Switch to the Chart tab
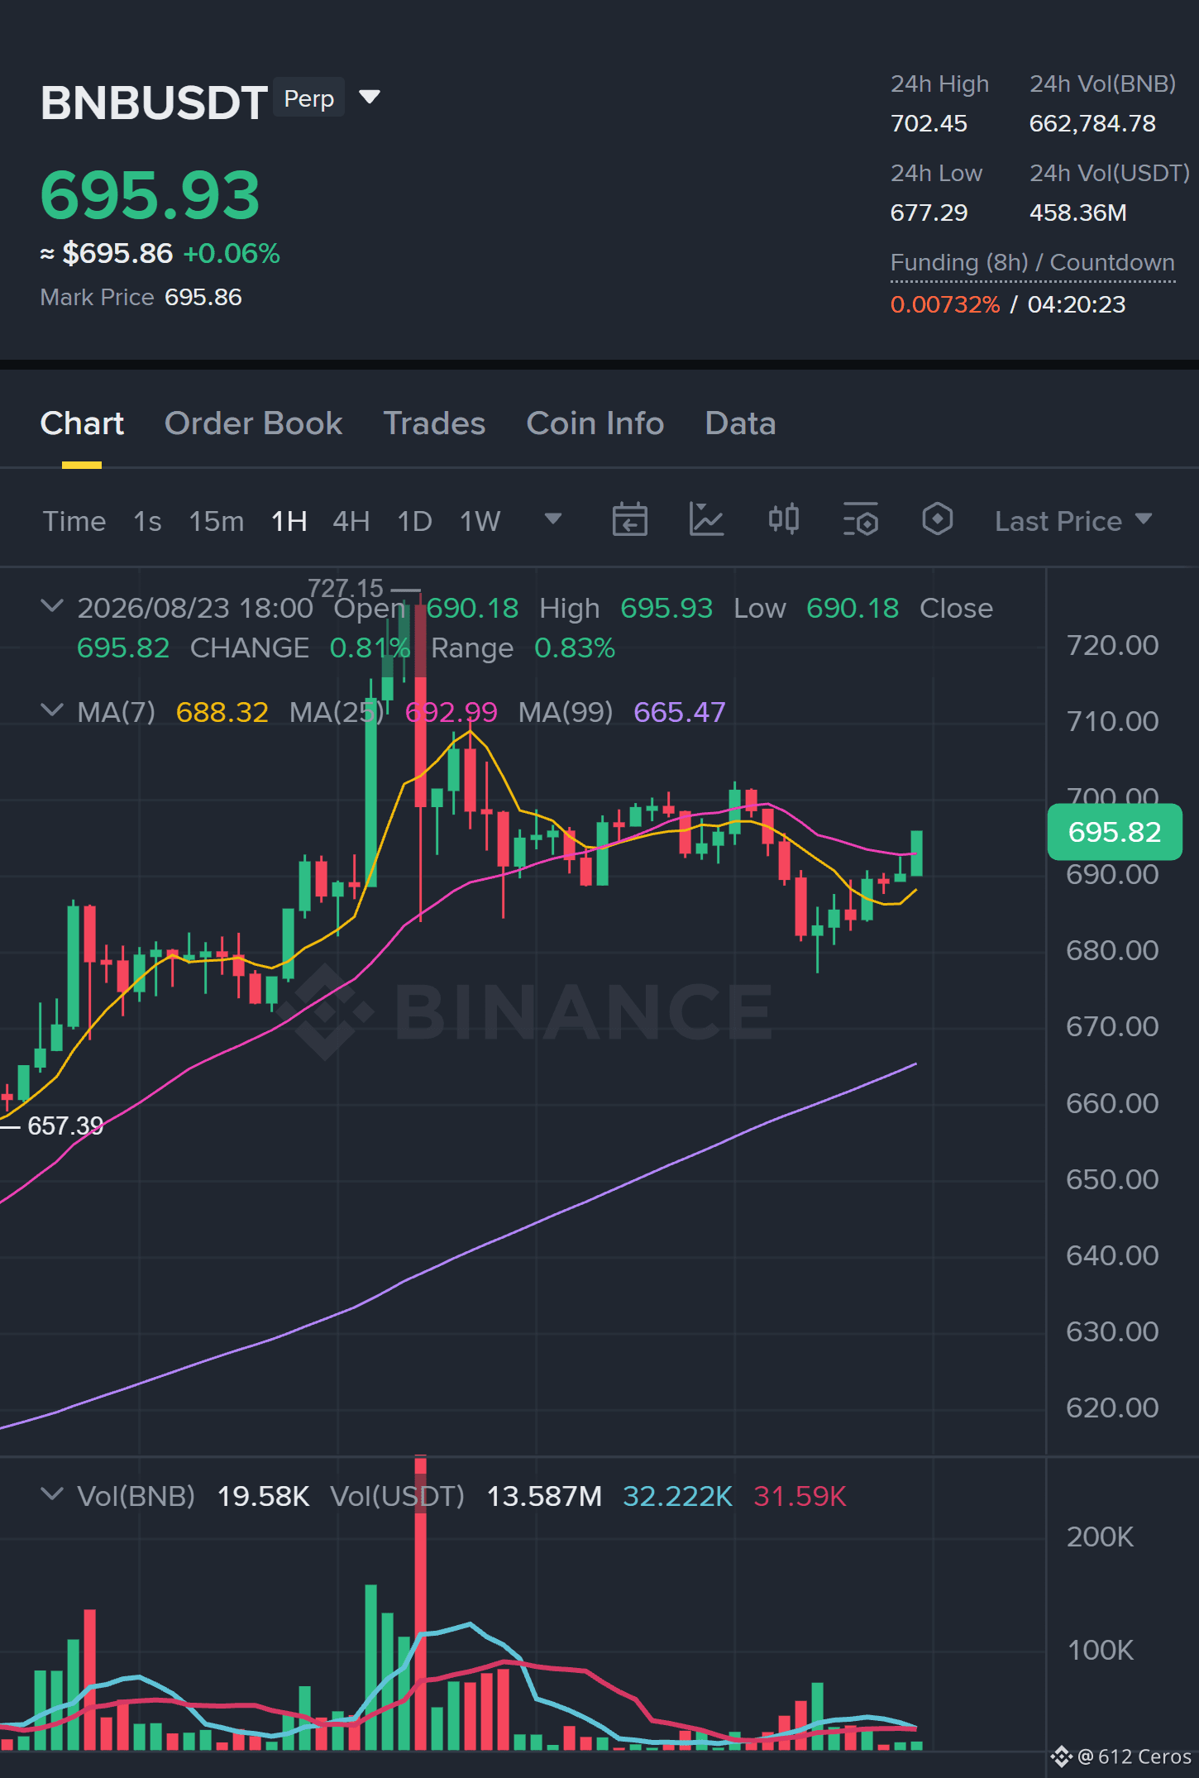The image size is (1199, 1778). point(82,423)
